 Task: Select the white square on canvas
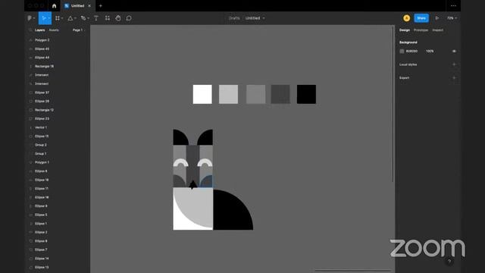point(202,94)
